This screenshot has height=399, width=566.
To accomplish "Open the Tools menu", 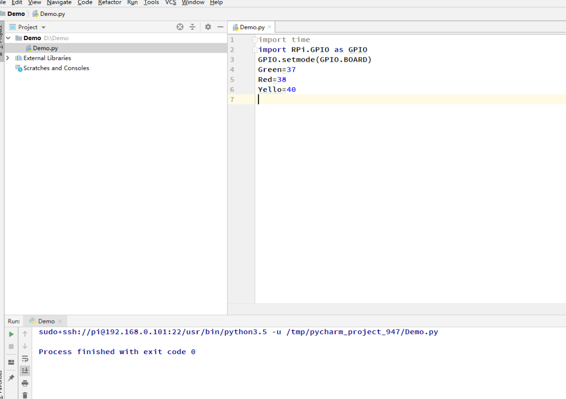I will coord(151,3).
